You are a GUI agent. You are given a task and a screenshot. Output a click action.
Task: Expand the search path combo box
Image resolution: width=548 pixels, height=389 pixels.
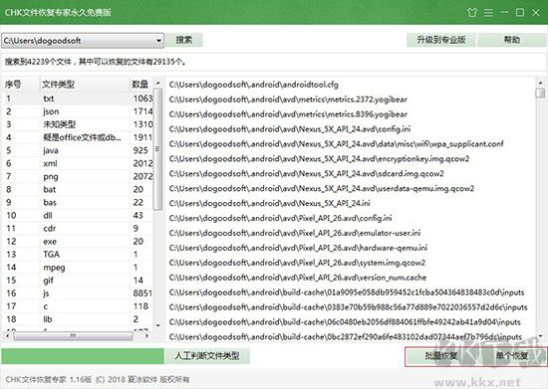point(158,41)
